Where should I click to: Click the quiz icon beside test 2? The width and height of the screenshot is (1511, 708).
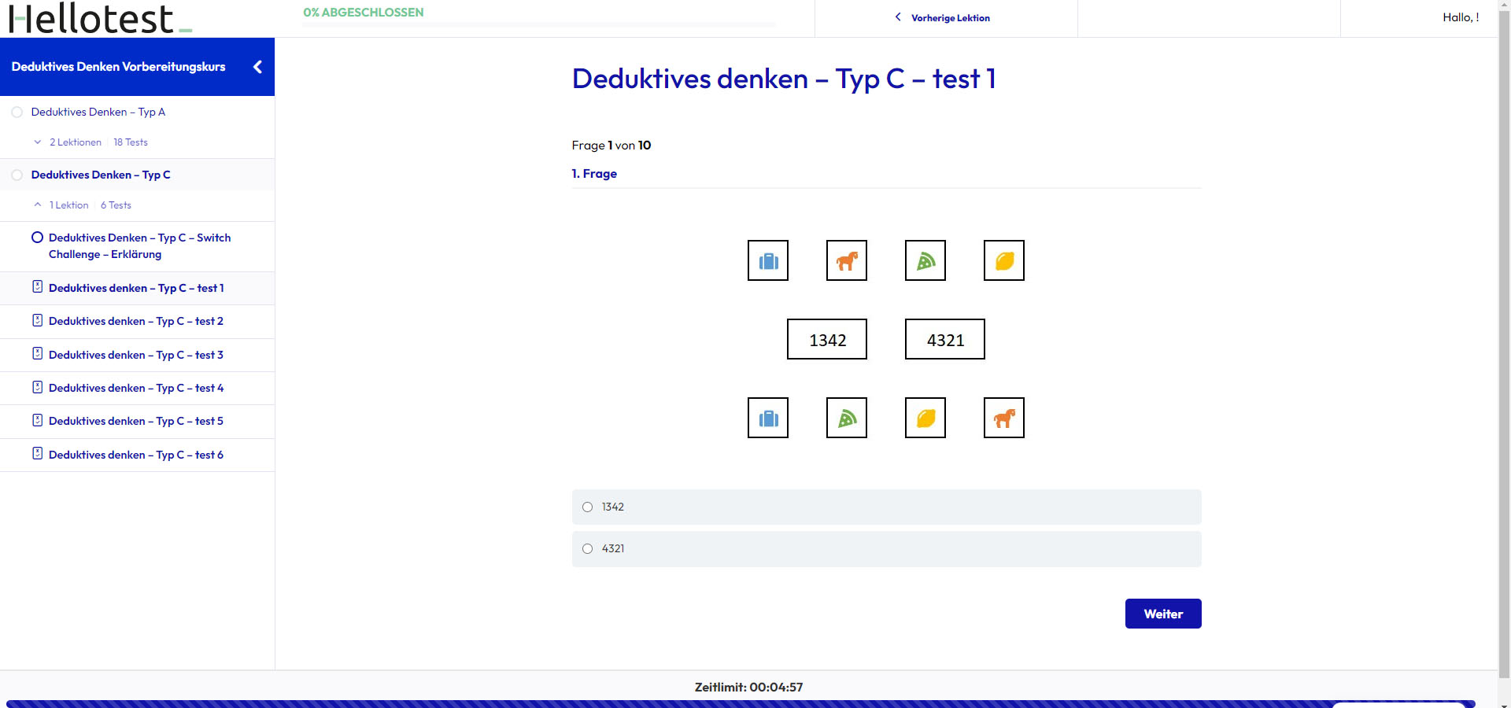pos(37,320)
